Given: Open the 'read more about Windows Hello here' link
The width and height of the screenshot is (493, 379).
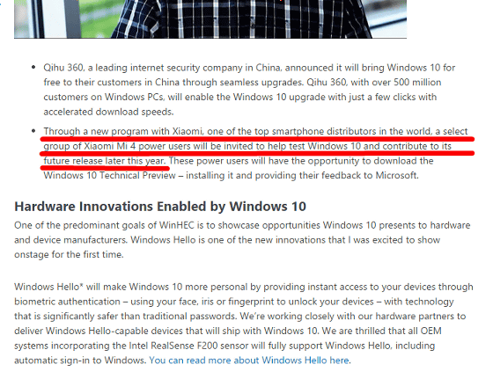Looking at the screenshot, I should [250, 361].
